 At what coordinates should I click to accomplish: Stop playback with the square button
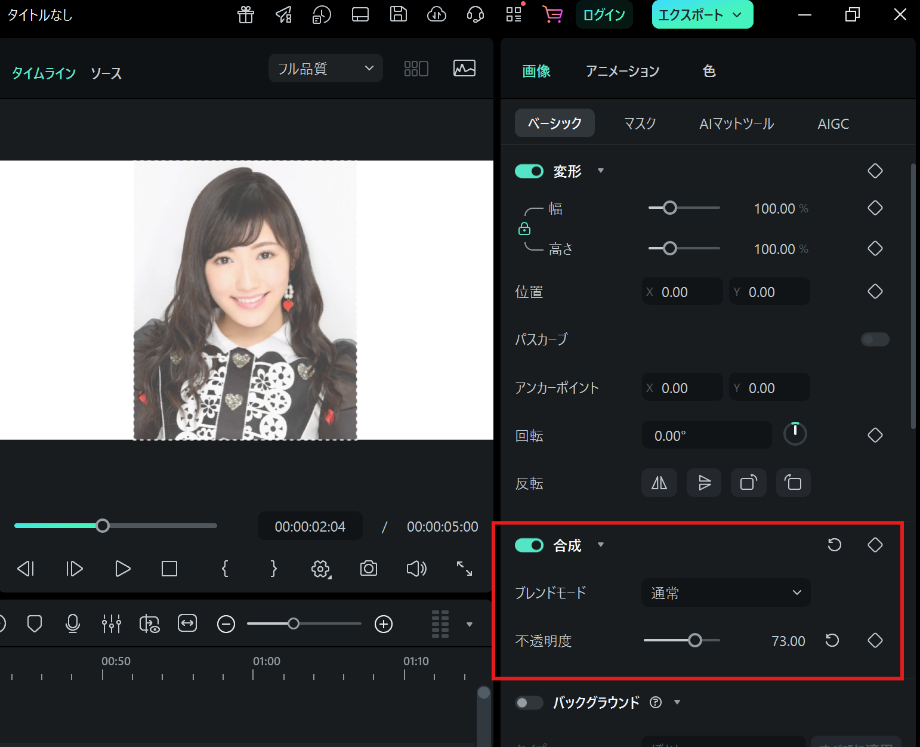169,569
